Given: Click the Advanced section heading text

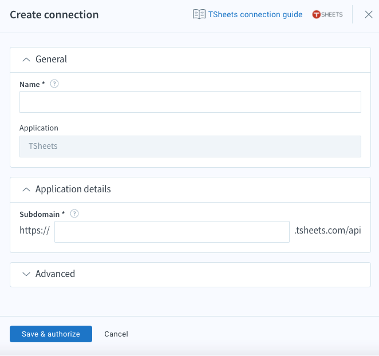Looking at the screenshot, I should point(55,274).
